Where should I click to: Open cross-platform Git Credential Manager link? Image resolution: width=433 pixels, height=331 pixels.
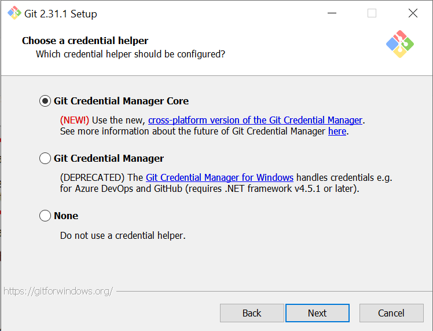pyautogui.click(x=255, y=120)
